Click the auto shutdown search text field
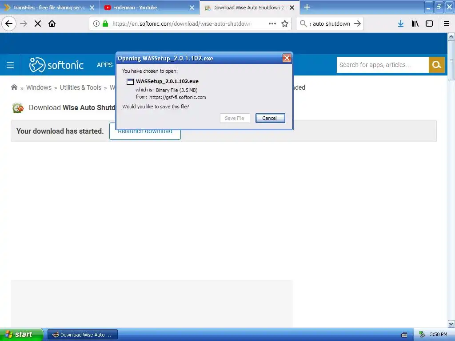Image resolution: width=455 pixels, height=341 pixels. coord(330,24)
